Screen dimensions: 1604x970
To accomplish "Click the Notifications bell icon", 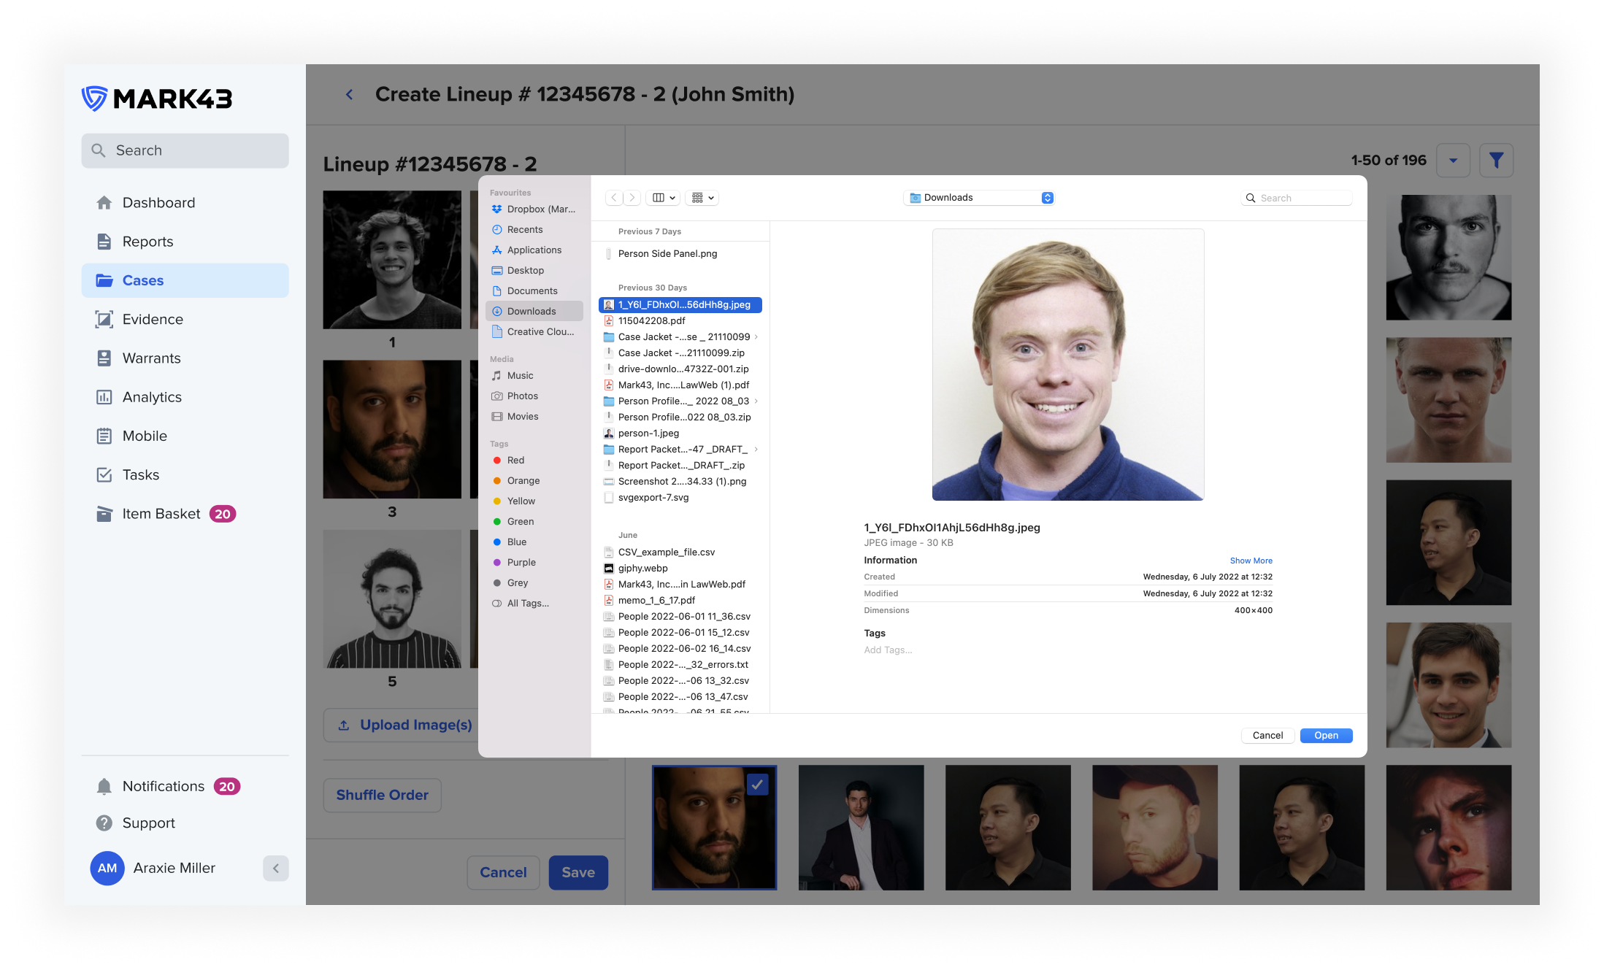I will click(x=104, y=786).
